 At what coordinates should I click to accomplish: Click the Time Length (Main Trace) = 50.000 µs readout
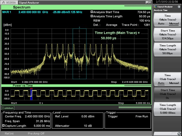click(x=117, y=35)
